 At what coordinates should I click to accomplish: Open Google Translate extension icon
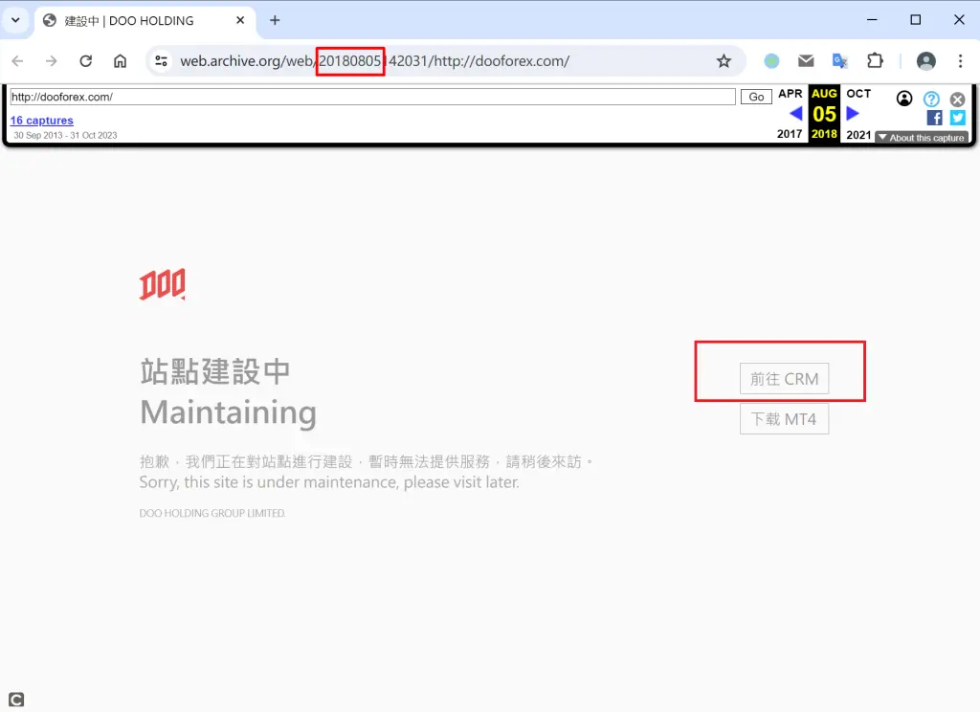pyautogui.click(x=840, y=60)
